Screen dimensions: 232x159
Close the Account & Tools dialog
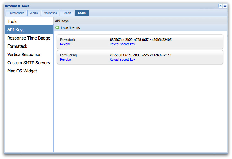click(x=225, y=6)
